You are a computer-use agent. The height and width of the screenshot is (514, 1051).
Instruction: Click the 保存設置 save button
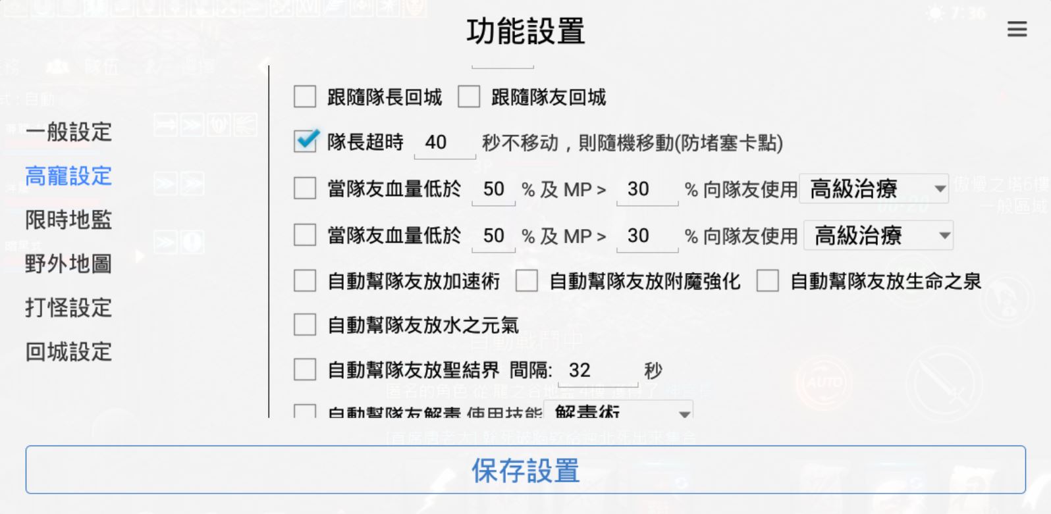pyautogui.click(x=525, y=470)
